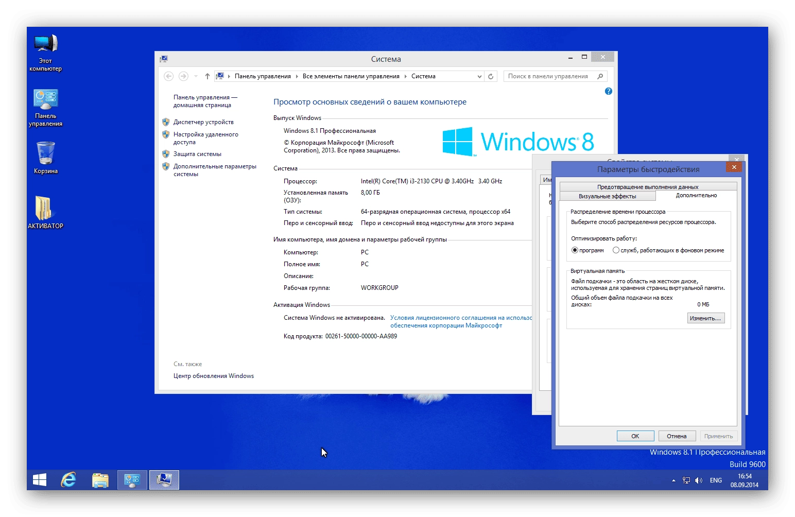Click Система breadcrumb item

coord(423,76)
